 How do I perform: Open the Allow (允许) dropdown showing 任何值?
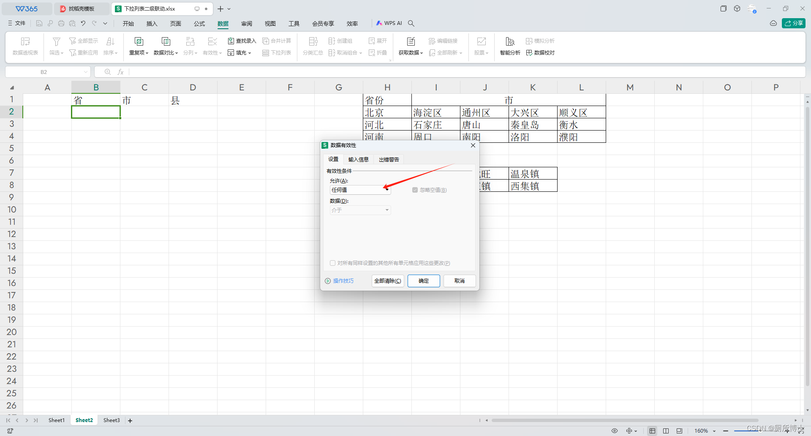tap(360, 190)
